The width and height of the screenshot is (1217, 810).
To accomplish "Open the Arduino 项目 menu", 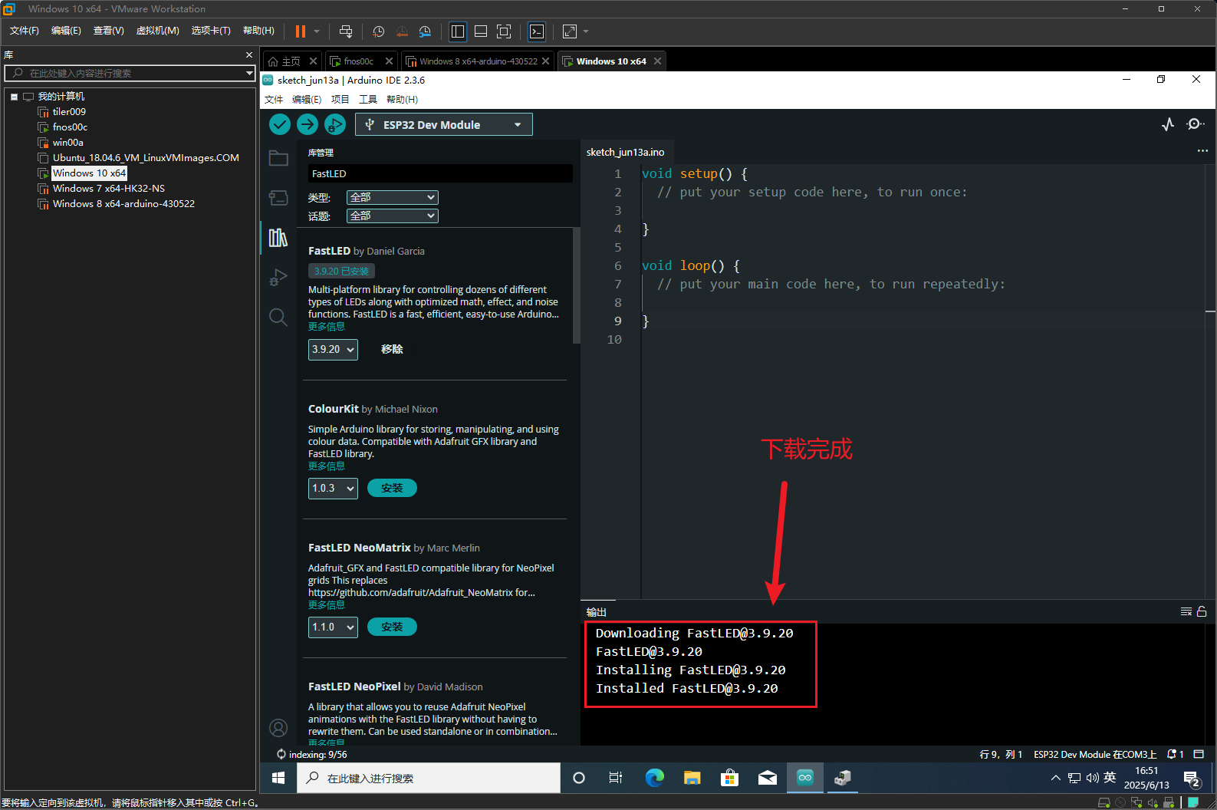I will 340,99.
